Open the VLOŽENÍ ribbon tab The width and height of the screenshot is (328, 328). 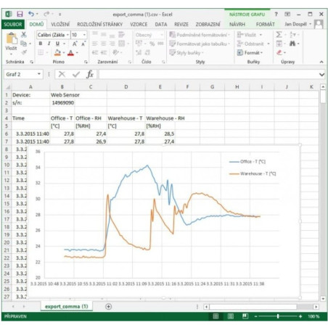pyautogui.click(x=60, y=24)
